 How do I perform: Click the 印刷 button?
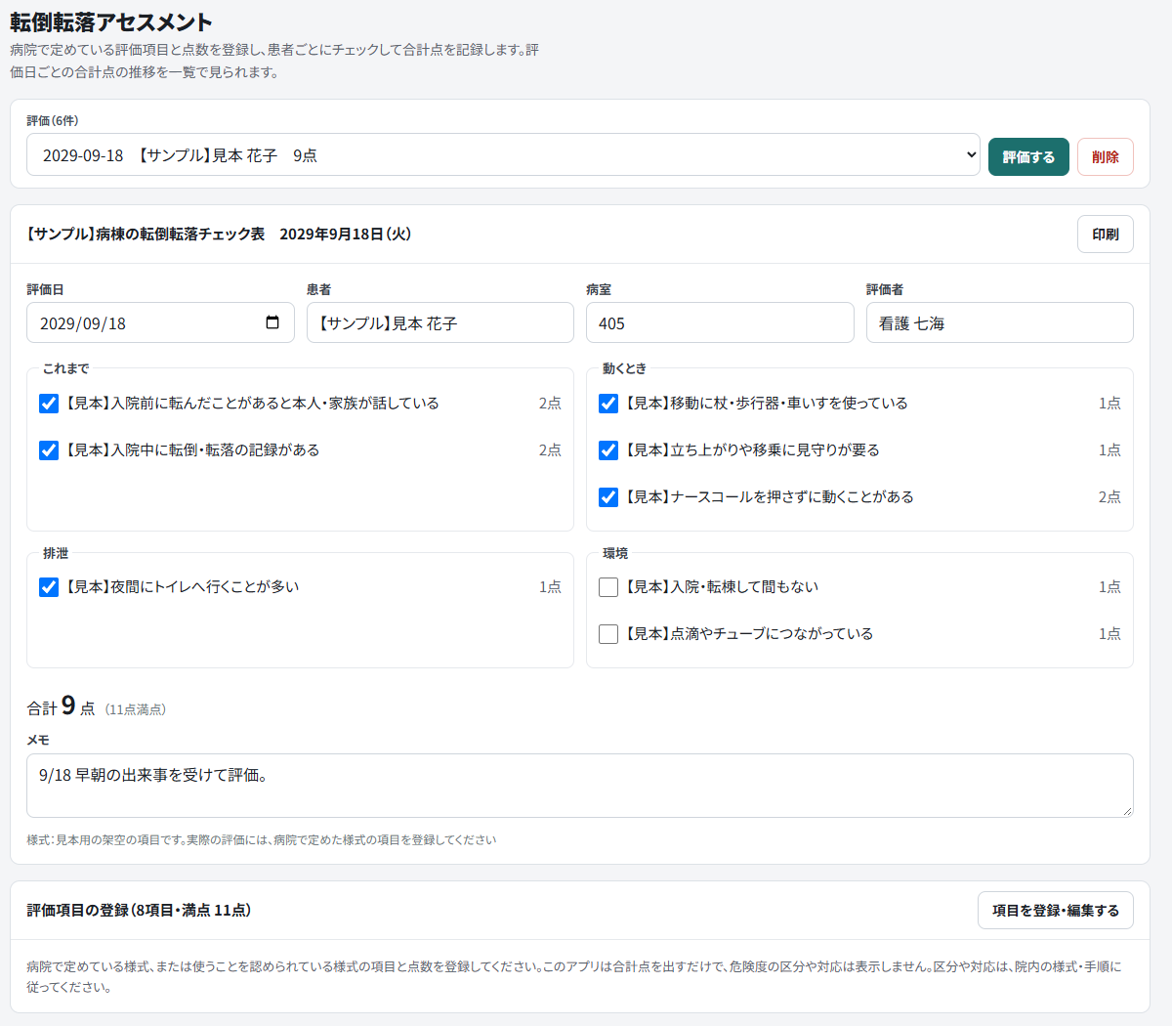coord(1106,234)
